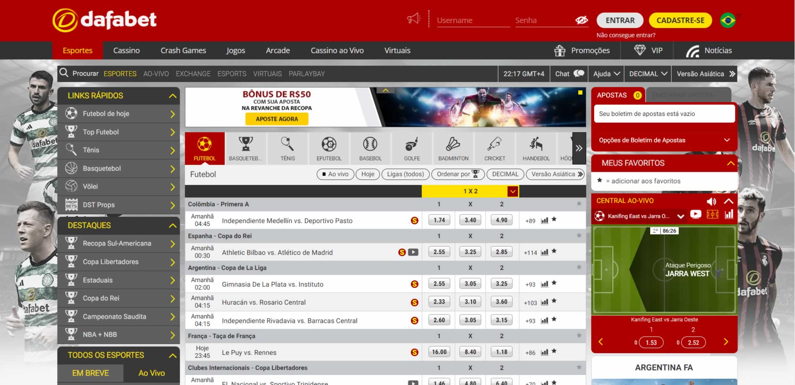Select the Basebol sport icon
The width and height of the screenshot is (795, 385).
370,148
